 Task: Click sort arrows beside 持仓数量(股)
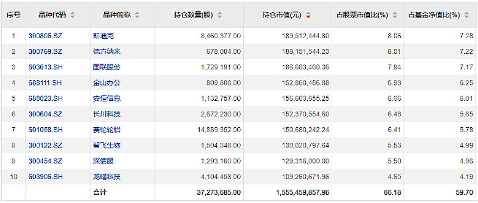click(220, 15)
